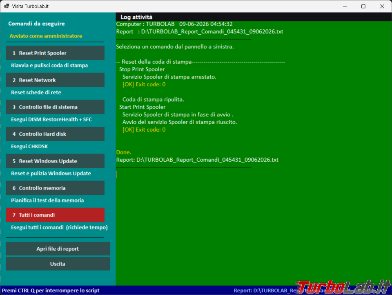The image size is (392, 295).
Task: Click the Stop Print Spooler log line
Action: pos(142,69)
